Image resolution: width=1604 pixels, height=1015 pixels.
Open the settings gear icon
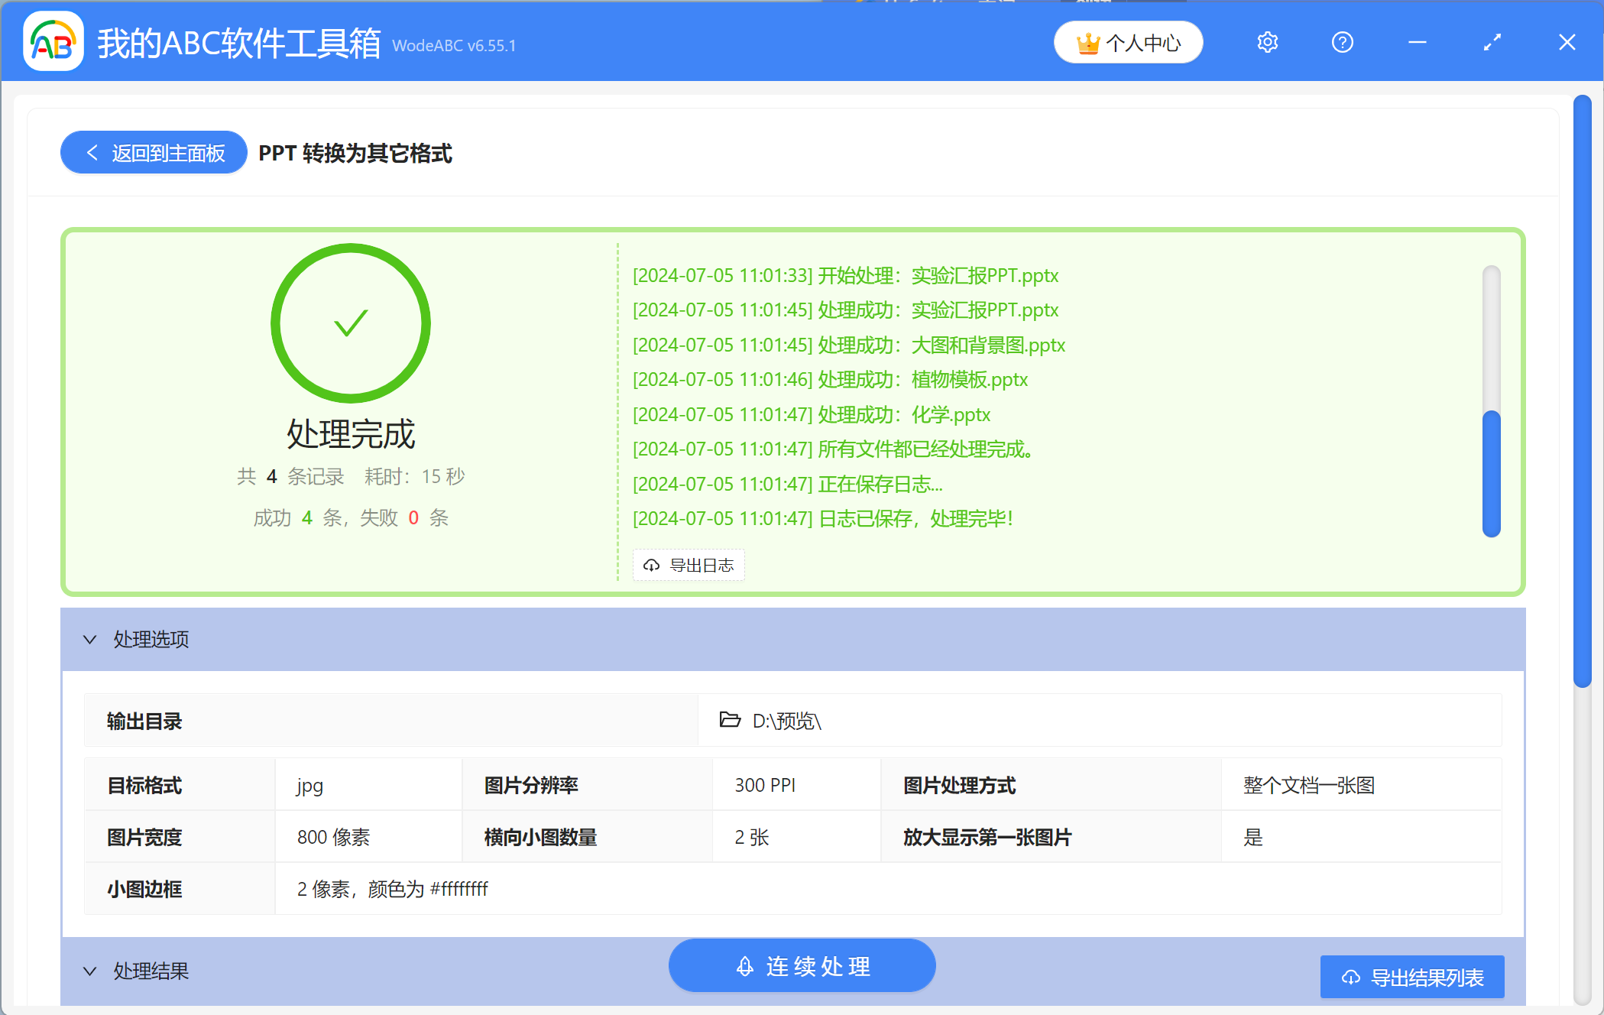tap(1267, 42)
